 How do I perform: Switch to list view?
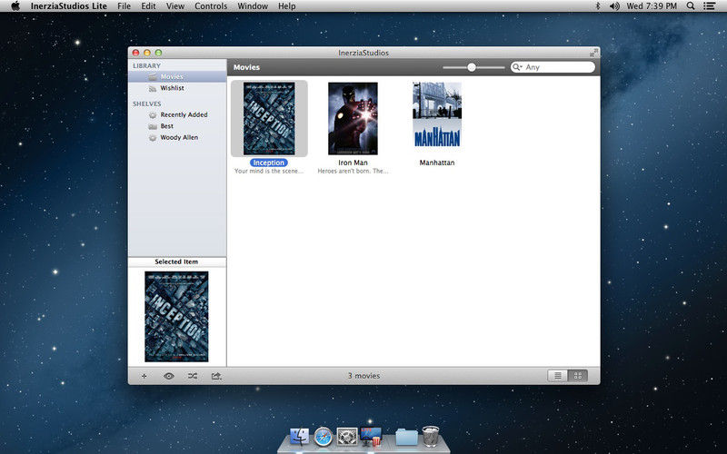tap(558, 376)
